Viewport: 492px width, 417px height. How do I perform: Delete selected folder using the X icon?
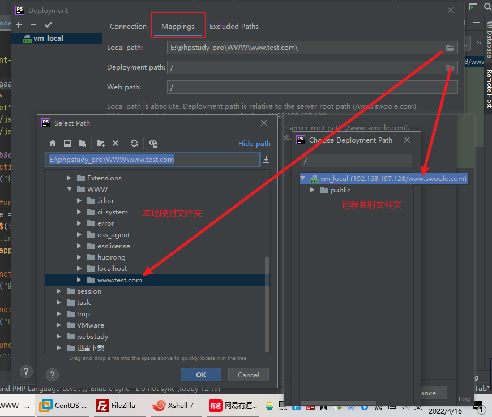[x=115, y=144]
